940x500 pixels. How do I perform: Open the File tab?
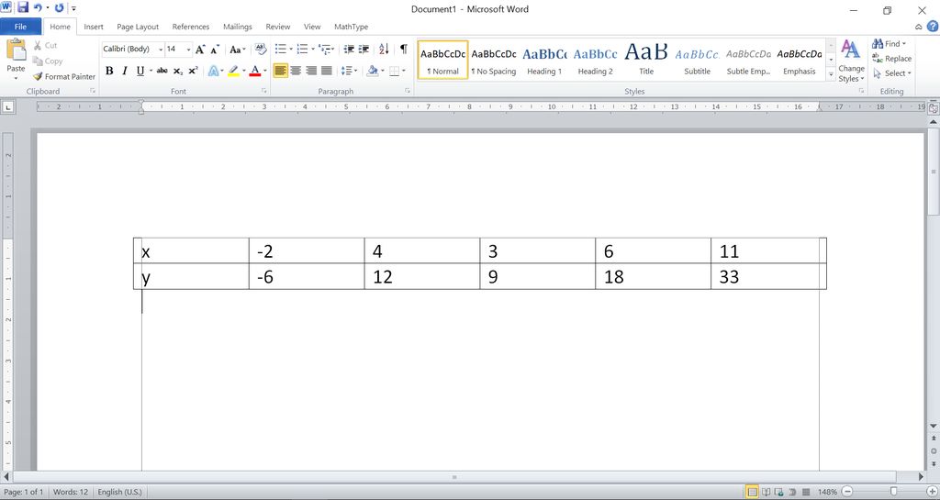(20, 27)
